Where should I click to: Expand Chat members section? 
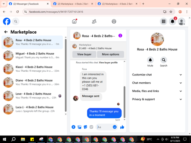[157, 83]
